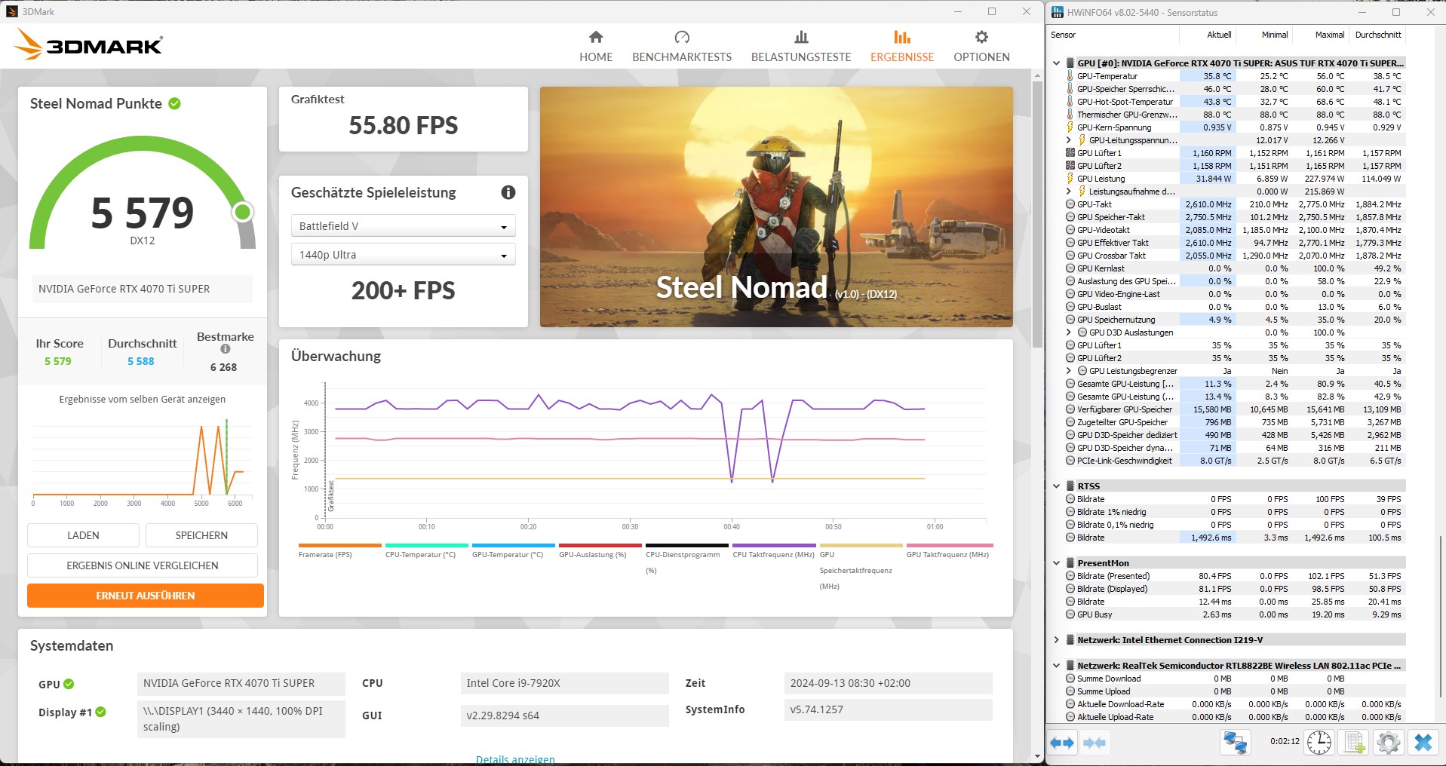The image size is (1446, 766).
Task: Expand Intel Ethernet Connection I219-V group
Action: [1056, 640]
